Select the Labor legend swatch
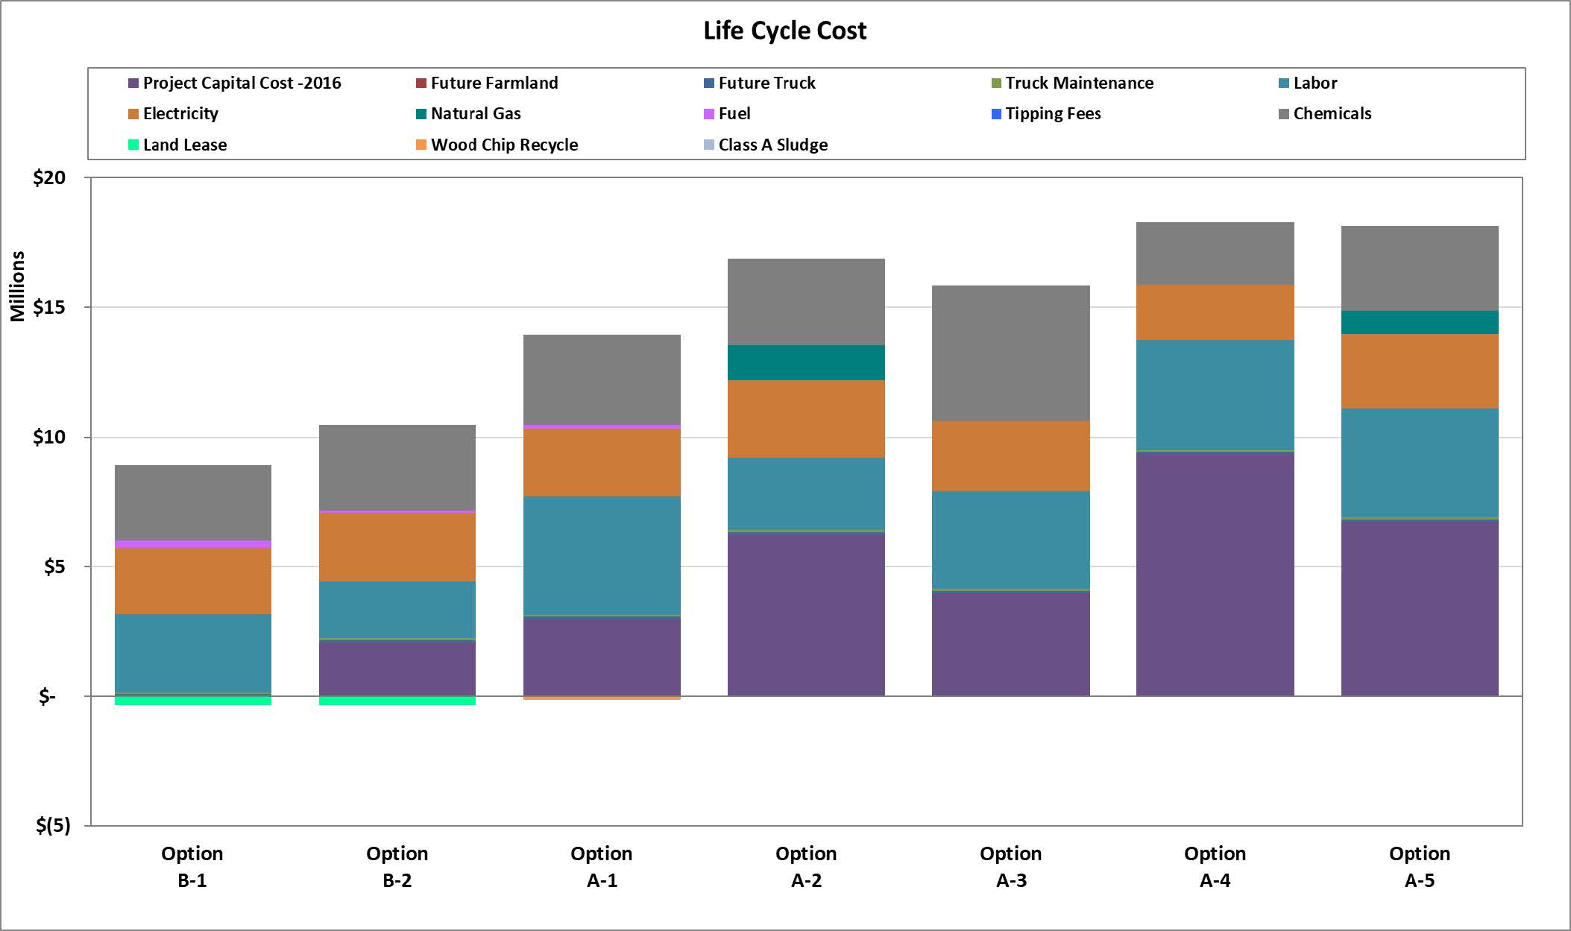1571x931 pixels. coord(1284,83)
